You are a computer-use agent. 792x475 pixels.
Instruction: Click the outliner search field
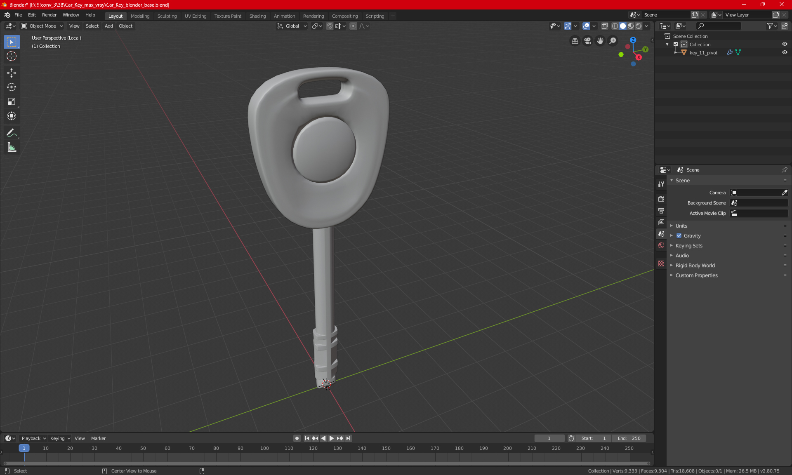[719, 26]
